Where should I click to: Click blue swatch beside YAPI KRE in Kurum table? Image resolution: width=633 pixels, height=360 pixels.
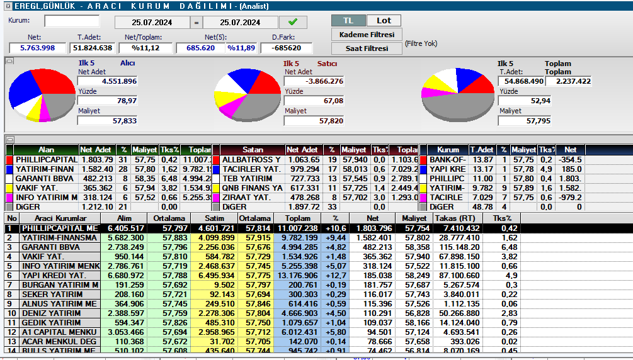click(x=423, y=169)
